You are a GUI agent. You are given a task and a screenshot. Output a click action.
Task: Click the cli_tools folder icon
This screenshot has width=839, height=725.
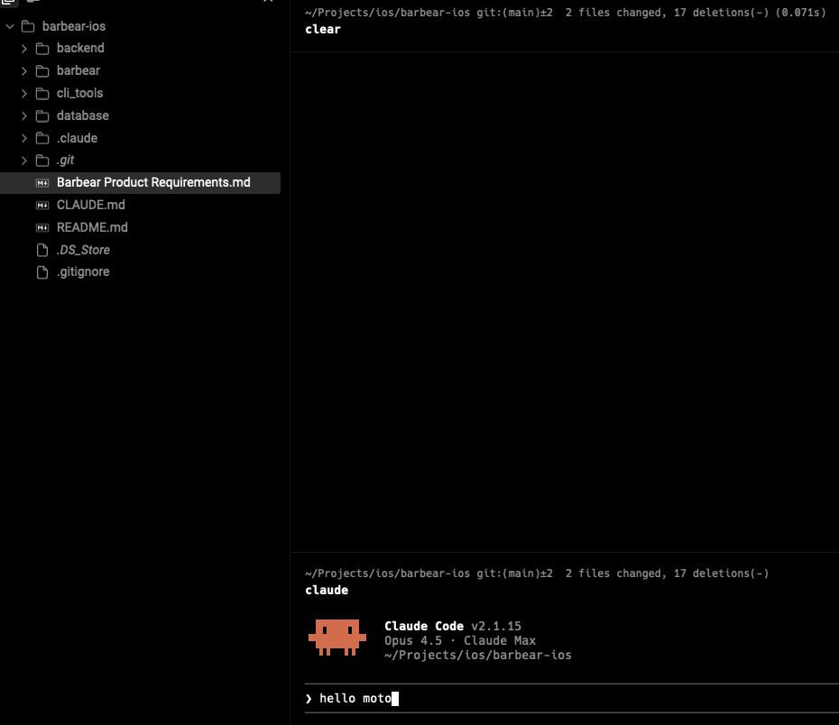click(42, 94)
